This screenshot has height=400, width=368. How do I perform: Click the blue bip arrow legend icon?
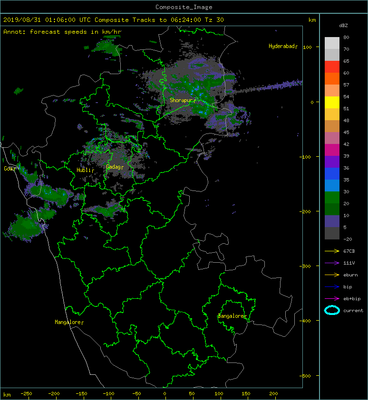click(332, 287)
